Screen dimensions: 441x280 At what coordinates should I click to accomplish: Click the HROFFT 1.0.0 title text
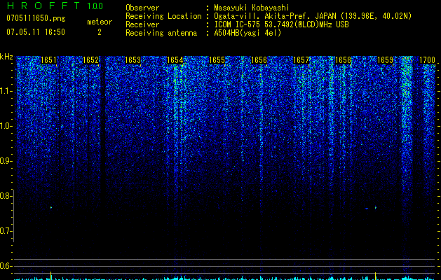55,6
